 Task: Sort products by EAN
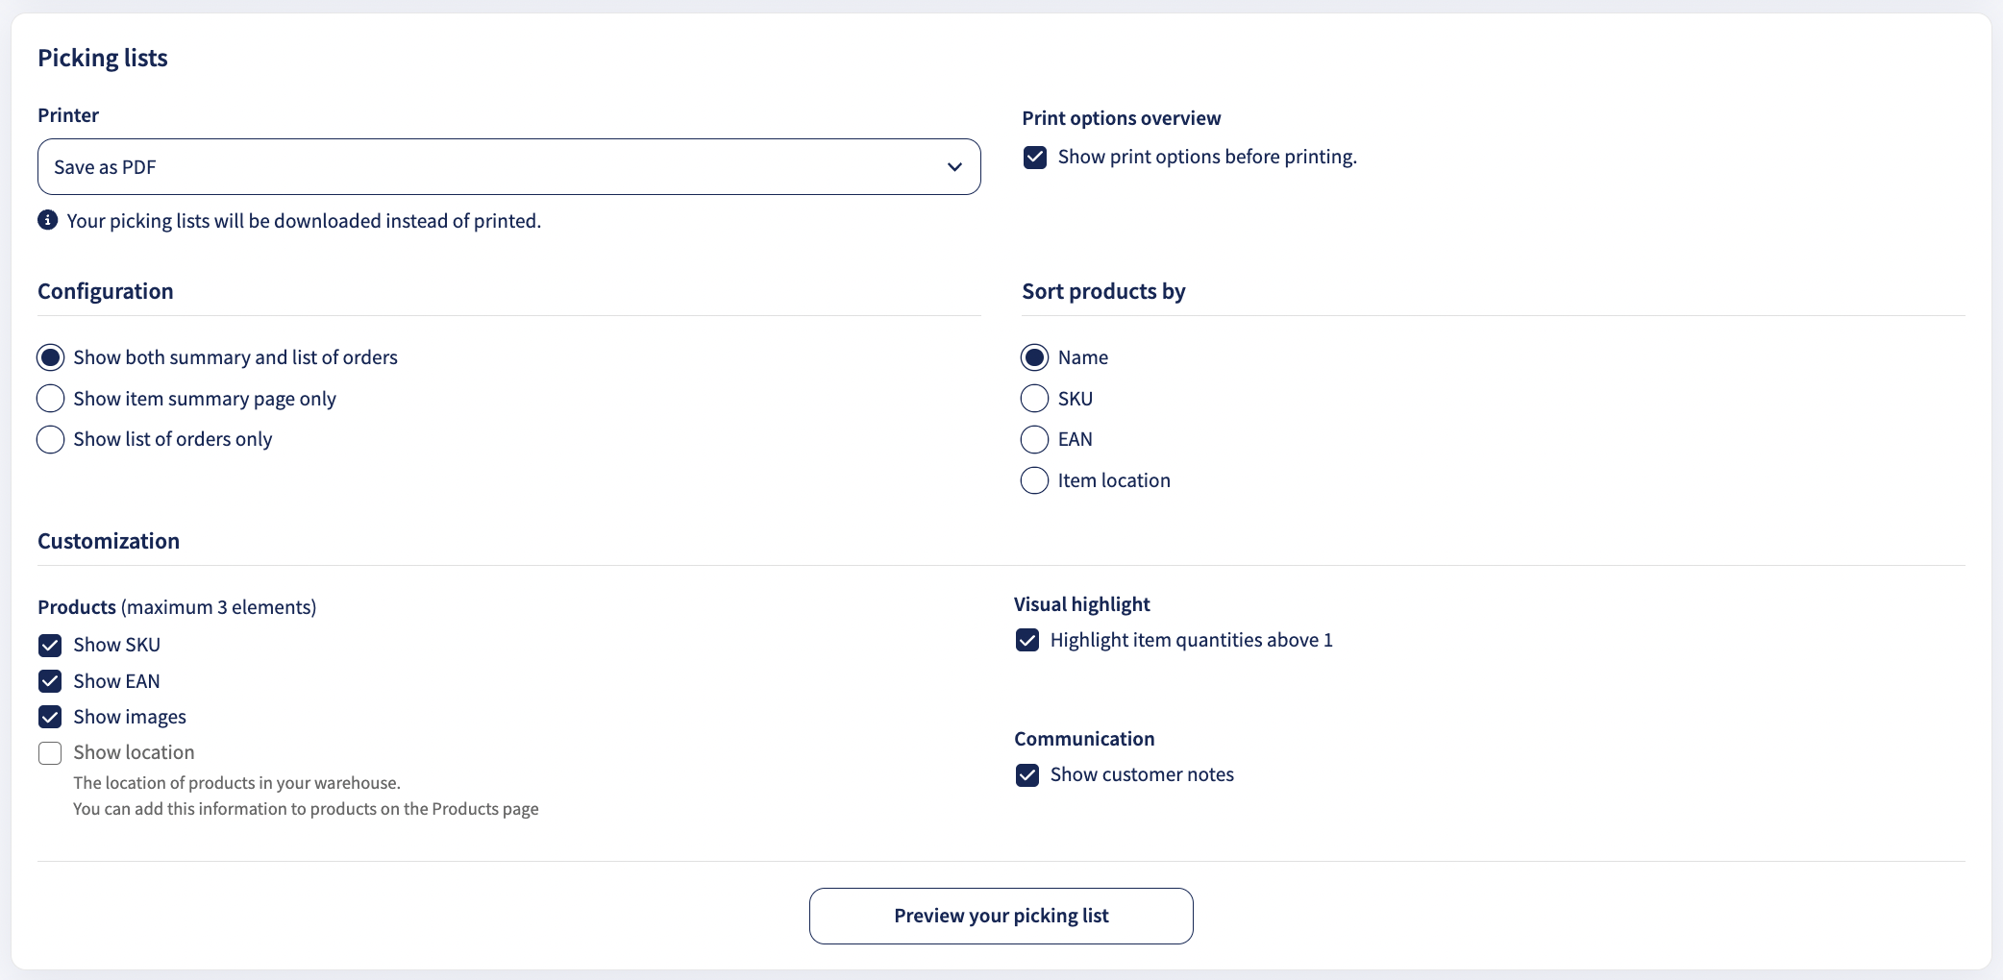(x=1034, y=440)
